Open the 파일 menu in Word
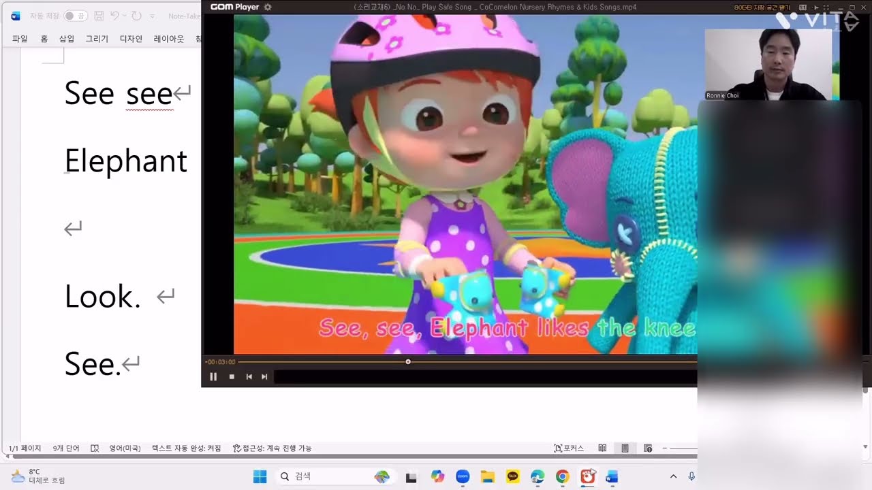Screen dimensions: 872x490 point(20,39)
